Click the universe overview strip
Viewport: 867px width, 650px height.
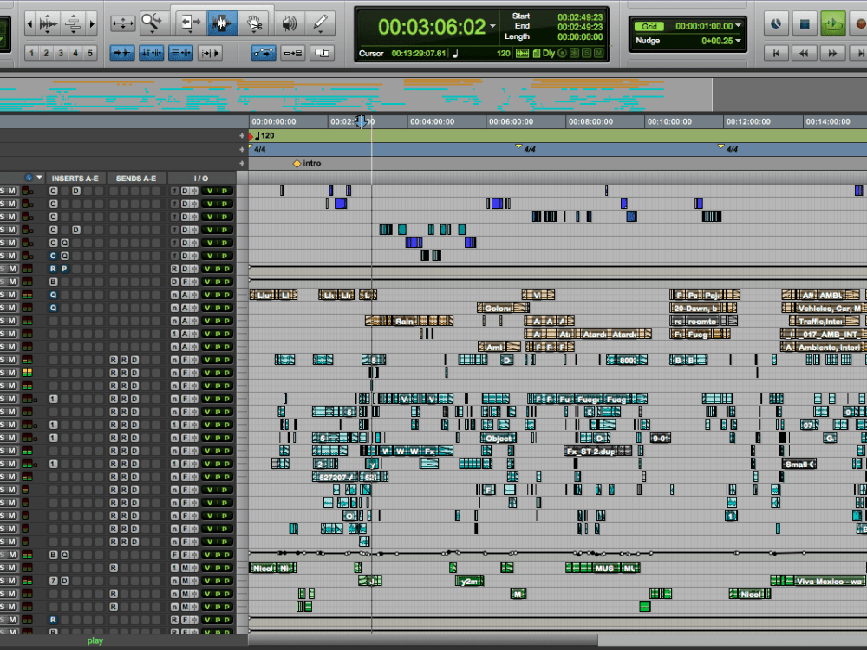pyautogui.click(x=356, y=94)
